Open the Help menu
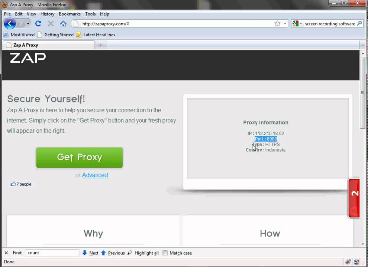This screenshot has width=368, height=267. pyautogui.click(x=104, y=14)
